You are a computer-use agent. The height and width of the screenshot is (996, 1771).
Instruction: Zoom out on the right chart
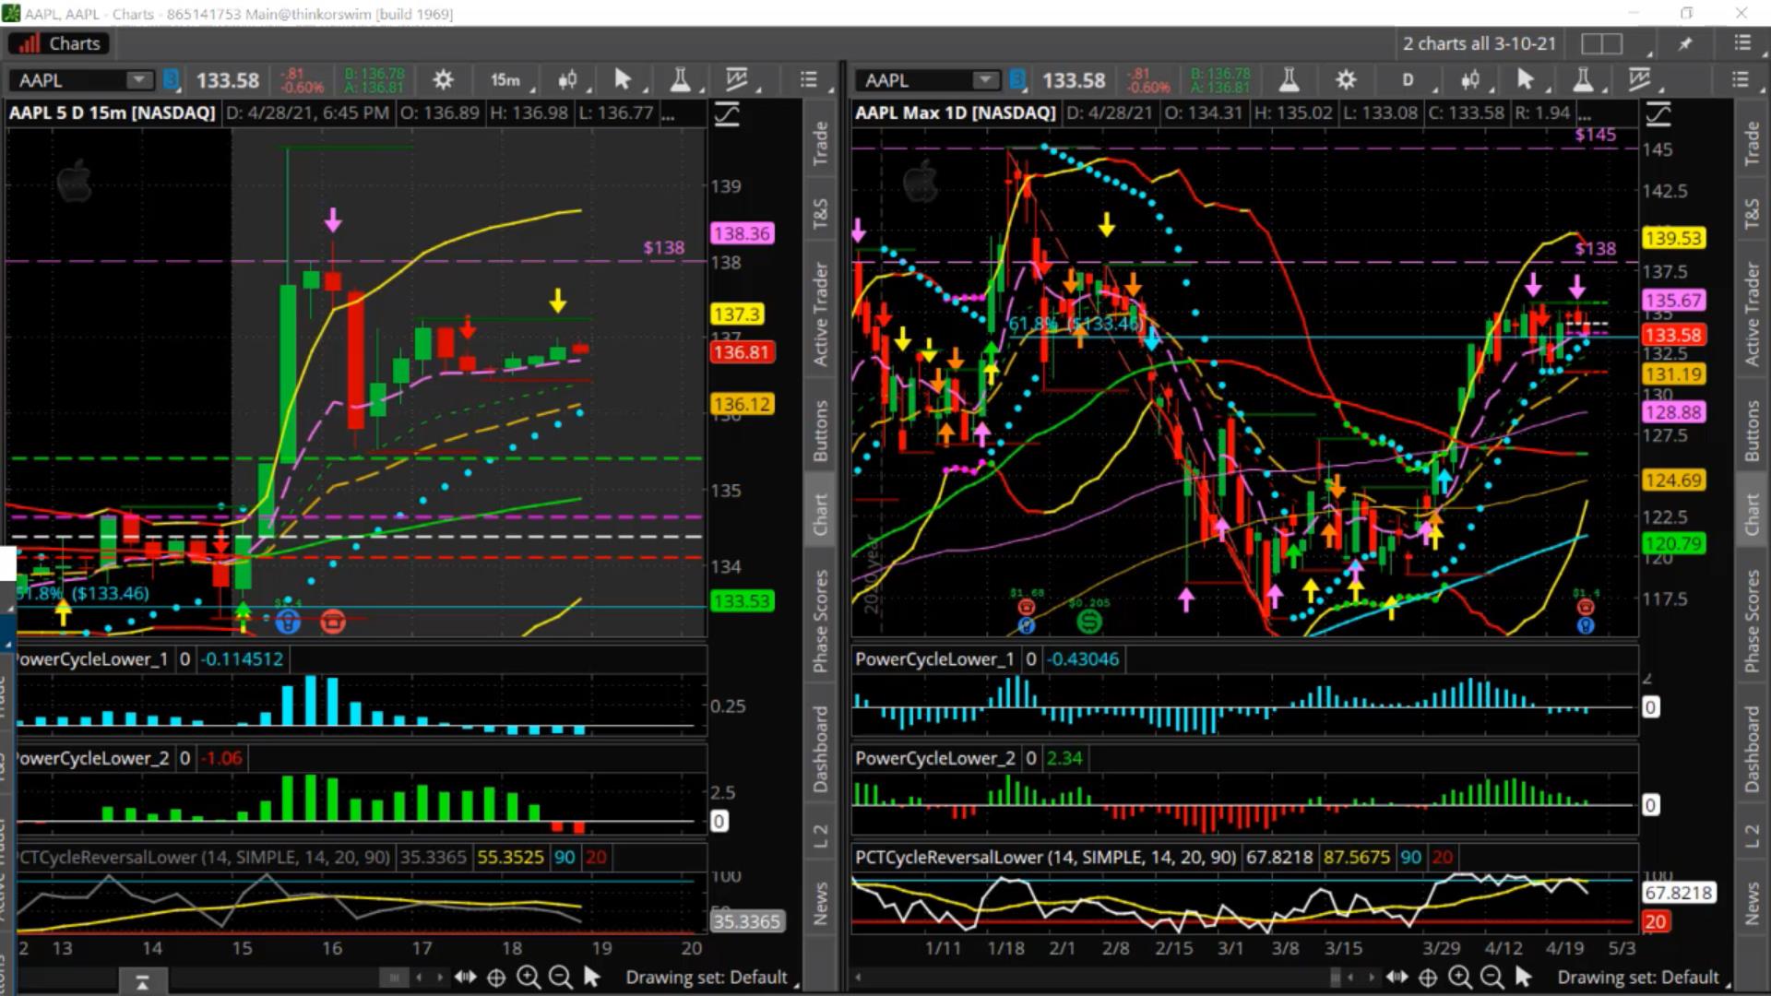pyautogui.click(x=1492, y=977)
